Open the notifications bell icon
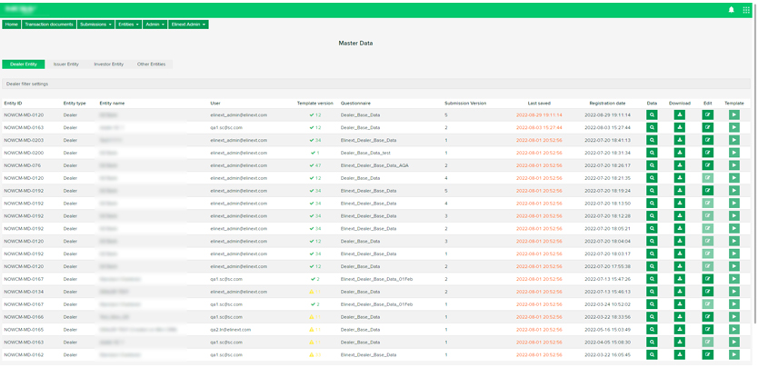Screen dimensions: 758x368 [x=731, y=10]
